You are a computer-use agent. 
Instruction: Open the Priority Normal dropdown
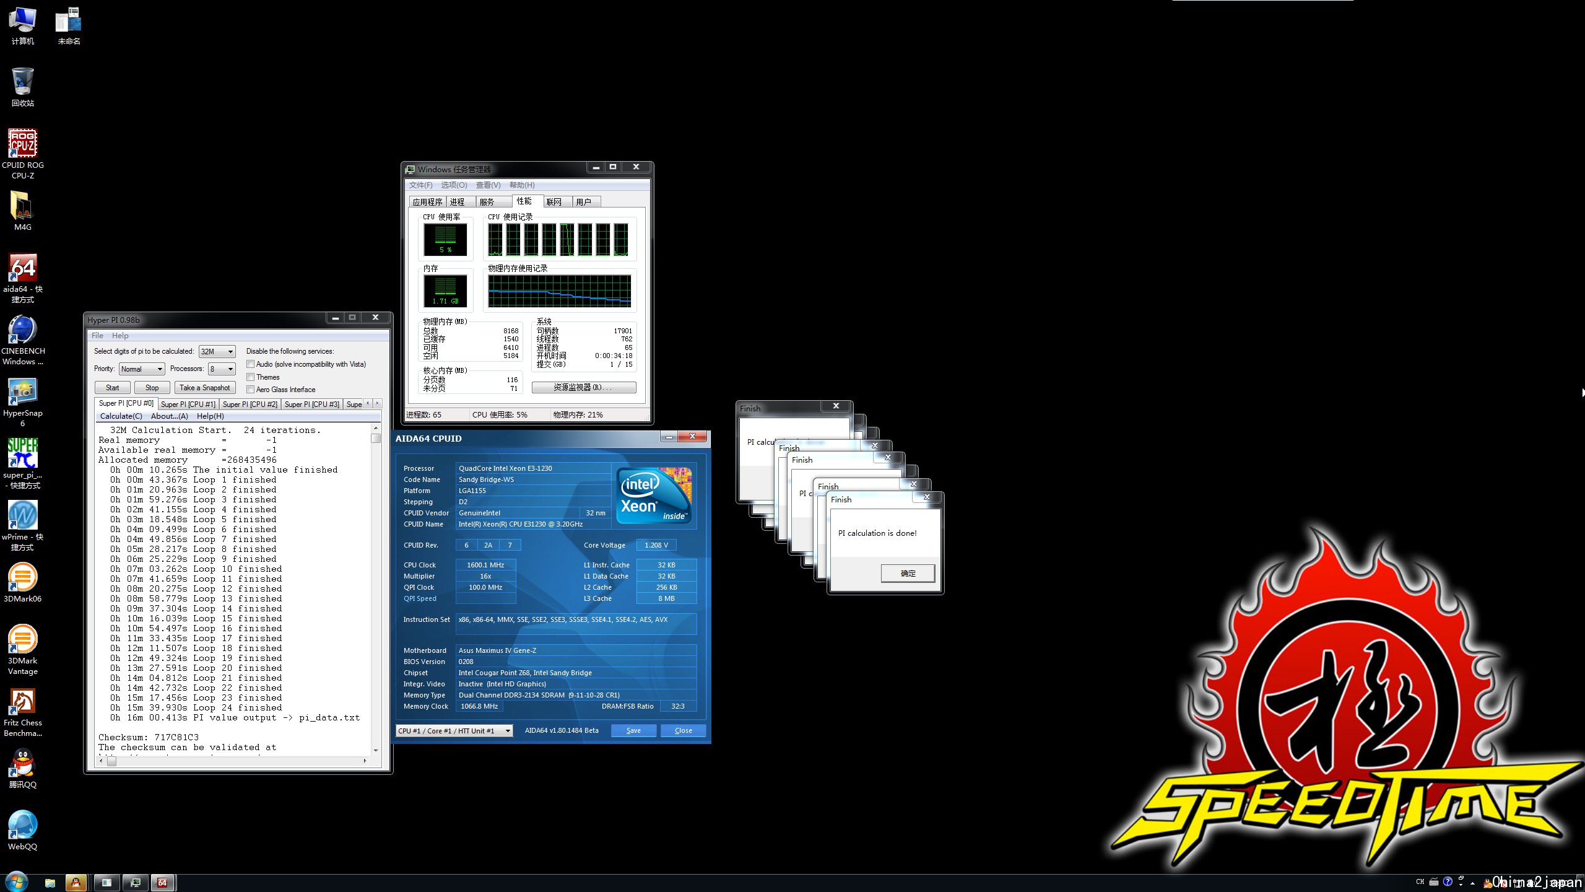coord(142,369)
